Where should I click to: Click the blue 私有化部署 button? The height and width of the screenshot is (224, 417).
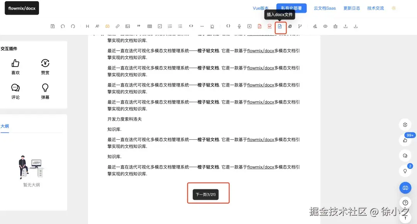click(x=291, y=8)
